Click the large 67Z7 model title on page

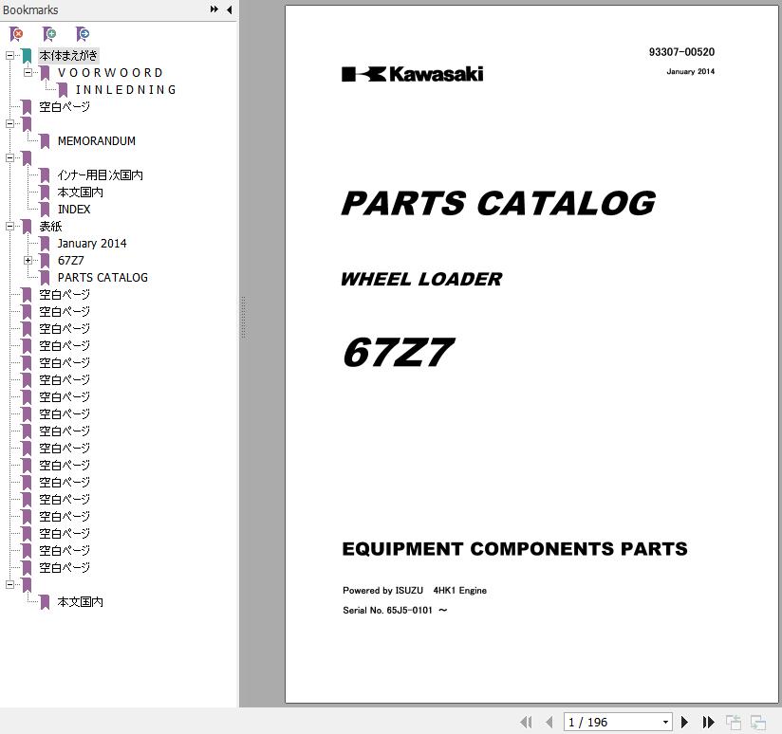(399, 352)
